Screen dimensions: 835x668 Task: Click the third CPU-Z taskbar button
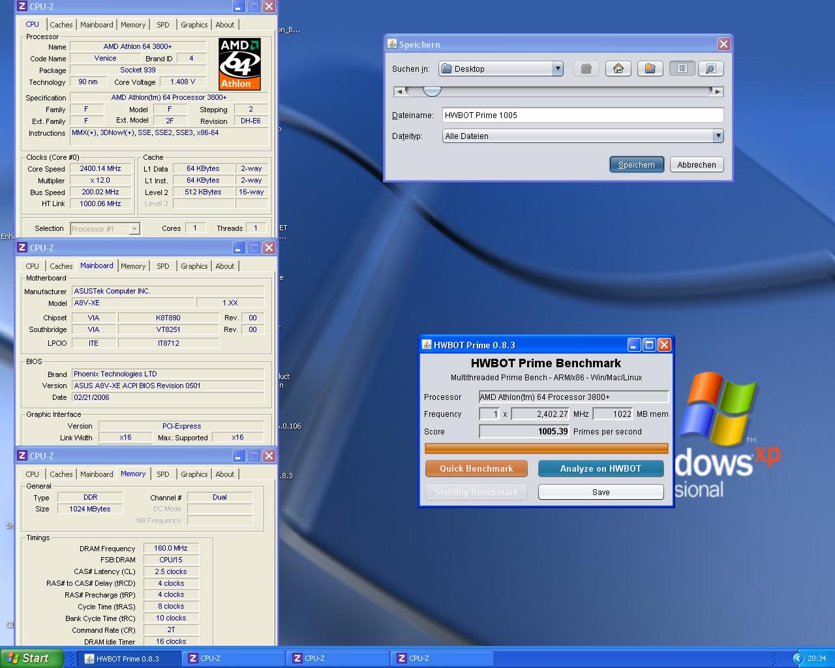point(442,658)
